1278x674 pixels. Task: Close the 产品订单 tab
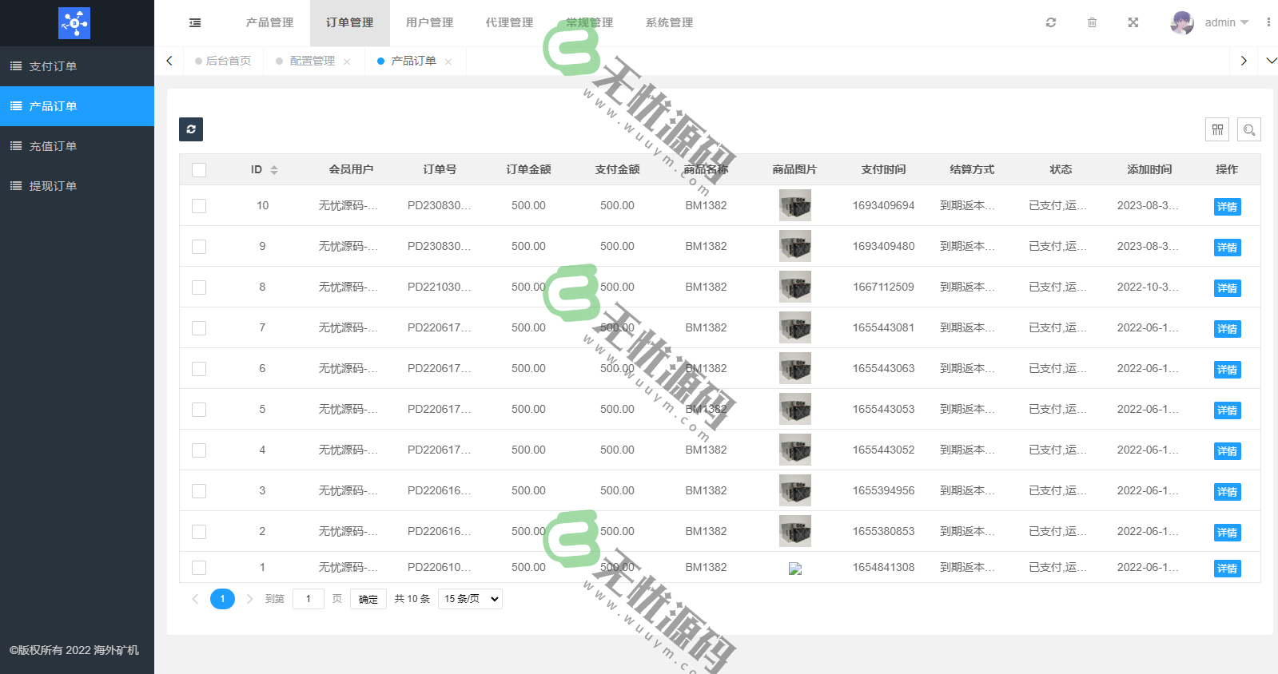448,61
